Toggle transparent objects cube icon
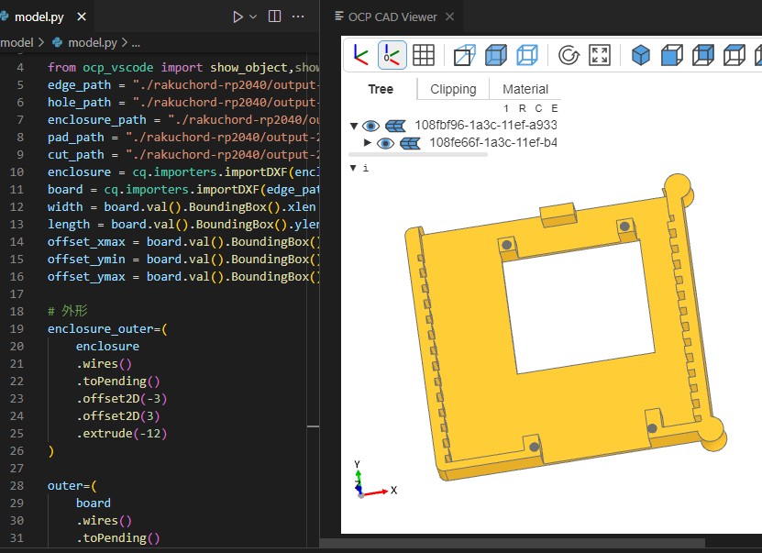 [496, 55]
